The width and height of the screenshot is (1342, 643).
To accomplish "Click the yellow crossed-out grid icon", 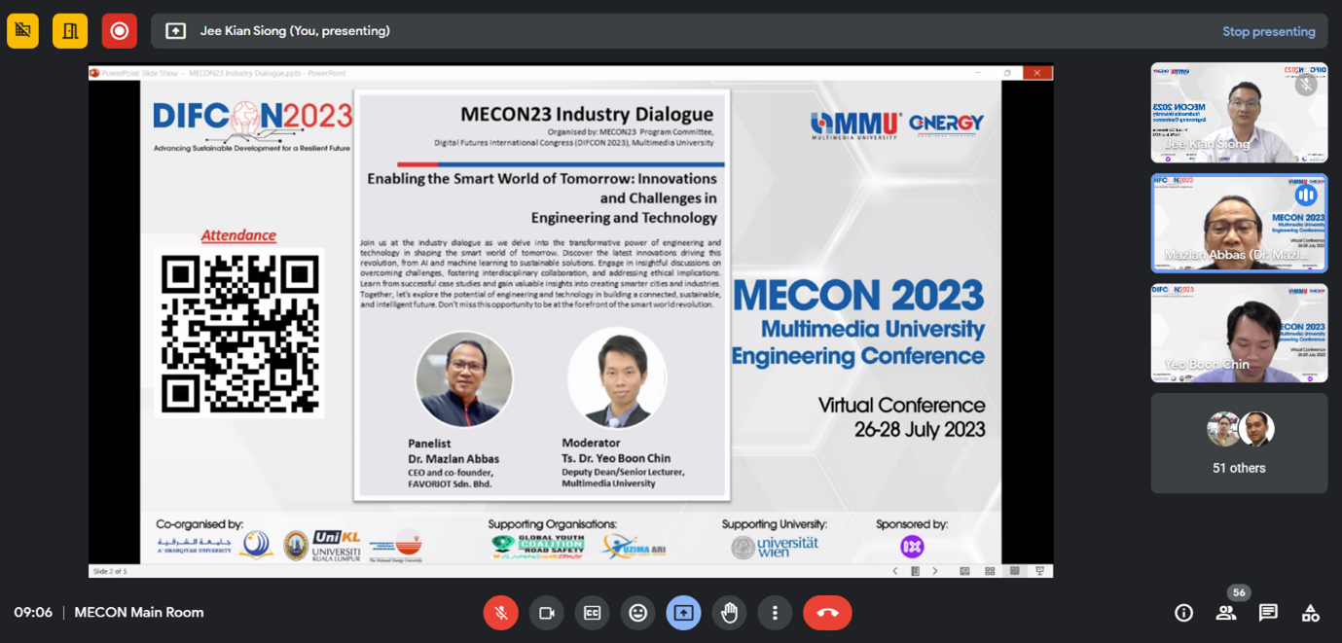I will point(22,31).
